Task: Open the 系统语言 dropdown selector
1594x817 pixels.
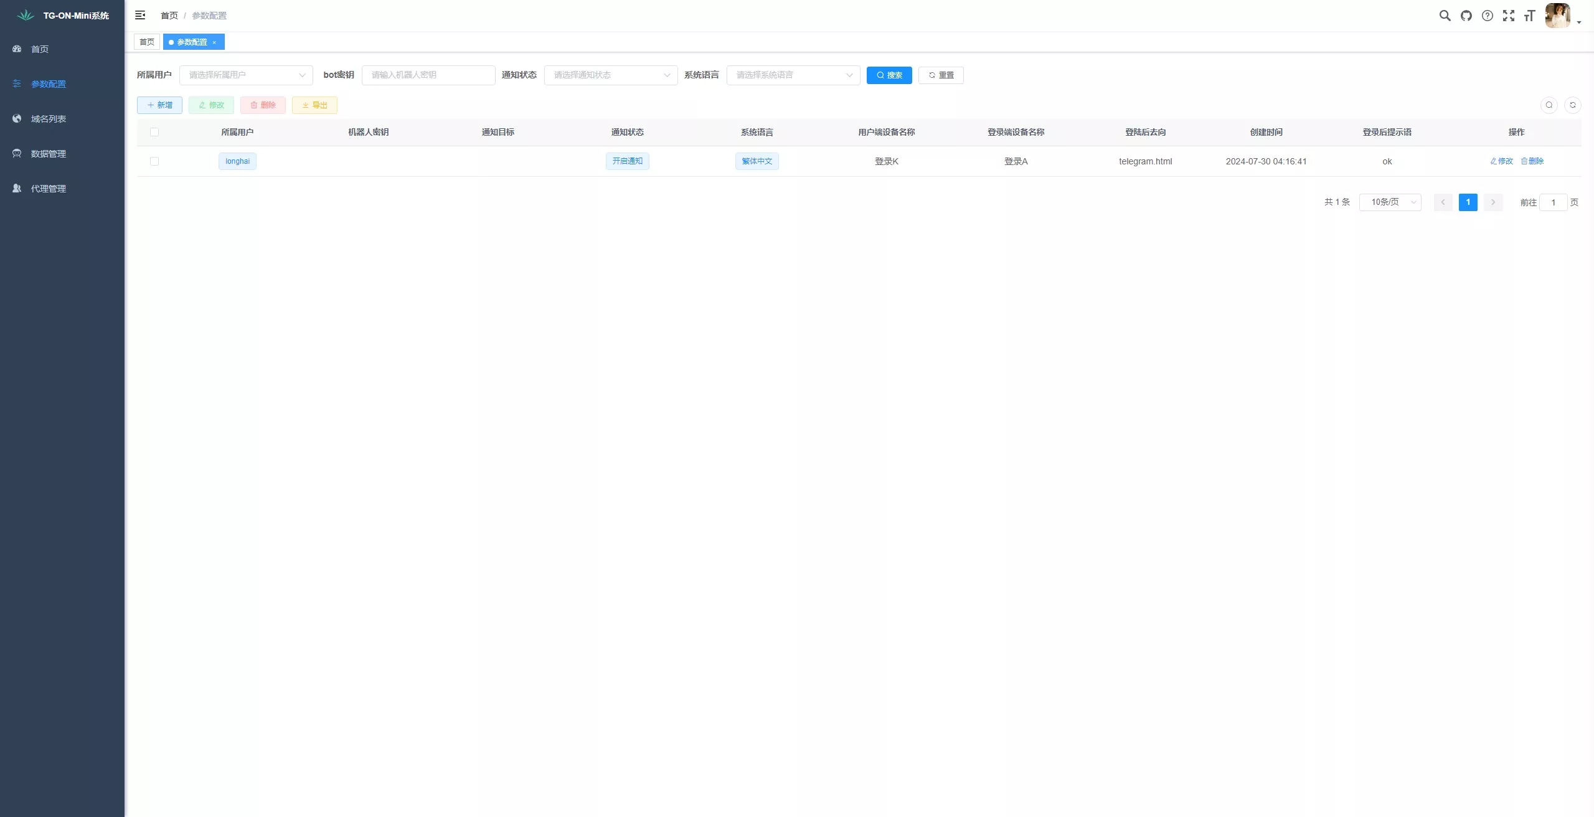Action: click(793, 75)
